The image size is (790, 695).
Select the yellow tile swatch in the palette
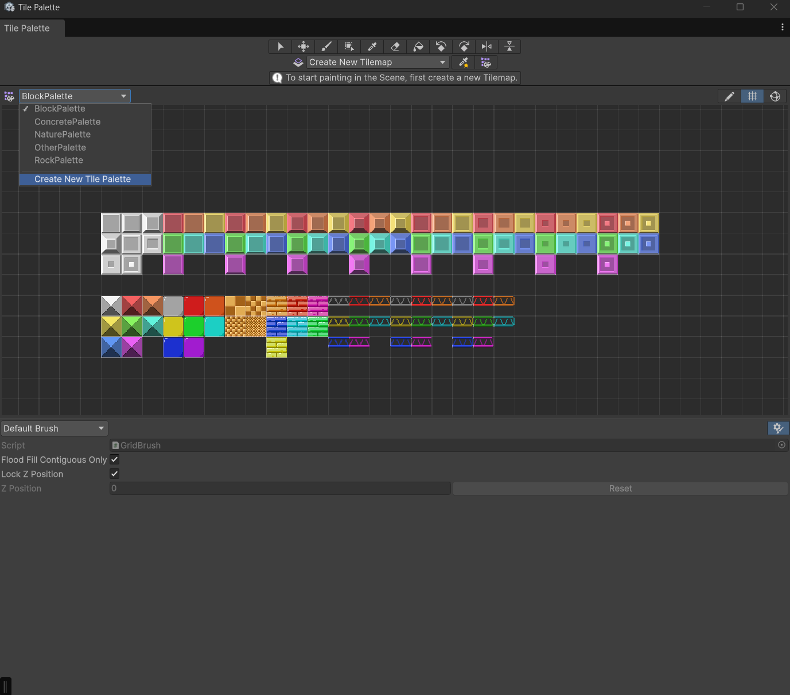[173, 326]
